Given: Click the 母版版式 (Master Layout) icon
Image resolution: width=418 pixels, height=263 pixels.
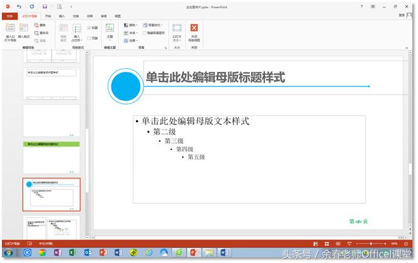Looking at the screenshot, I should [63, 32].
